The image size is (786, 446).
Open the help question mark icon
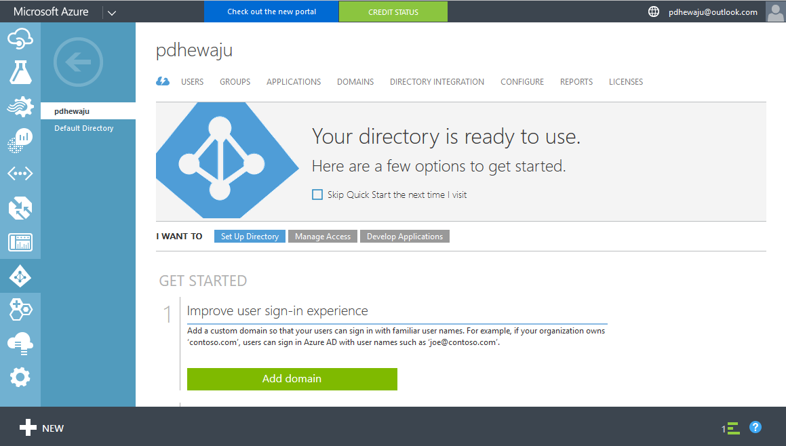click(755, 427)
